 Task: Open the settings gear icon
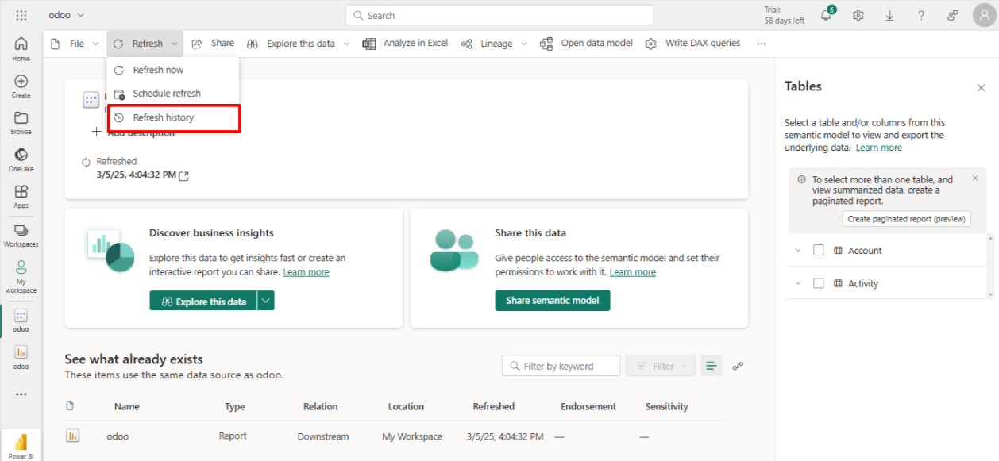[858, 16]
